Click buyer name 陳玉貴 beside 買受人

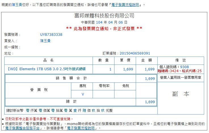(45, 41)
